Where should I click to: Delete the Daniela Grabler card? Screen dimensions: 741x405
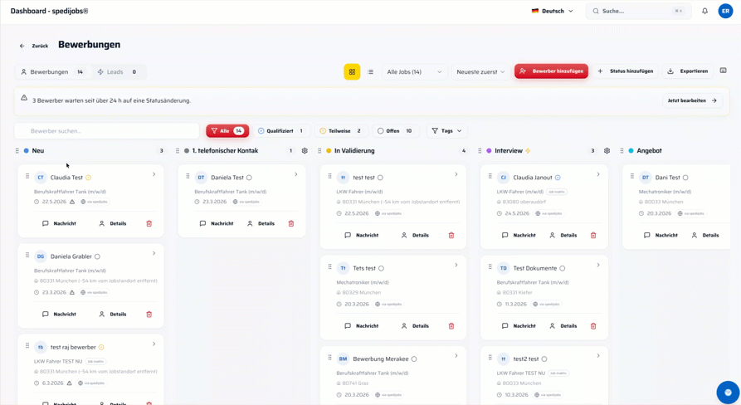tap(149, 315)
